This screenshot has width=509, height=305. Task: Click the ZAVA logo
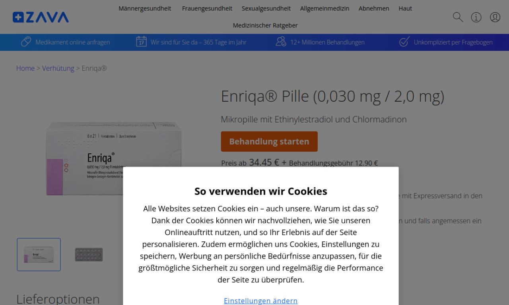click(41, 17)
